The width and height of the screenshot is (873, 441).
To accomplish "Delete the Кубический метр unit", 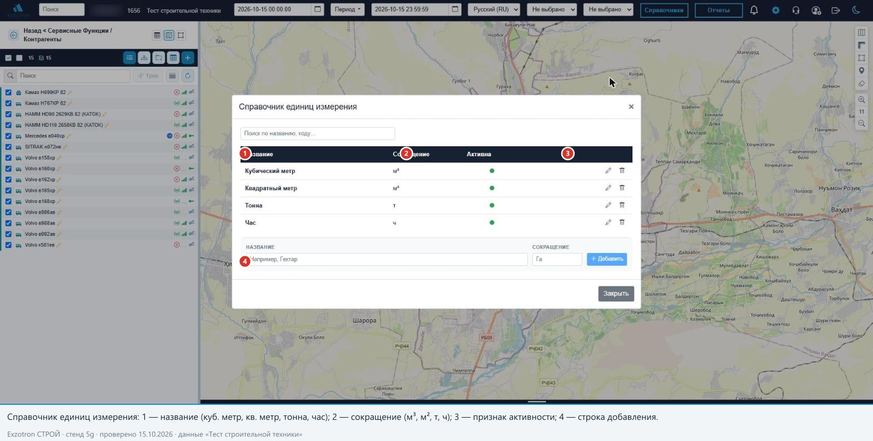I will [622, 171].
